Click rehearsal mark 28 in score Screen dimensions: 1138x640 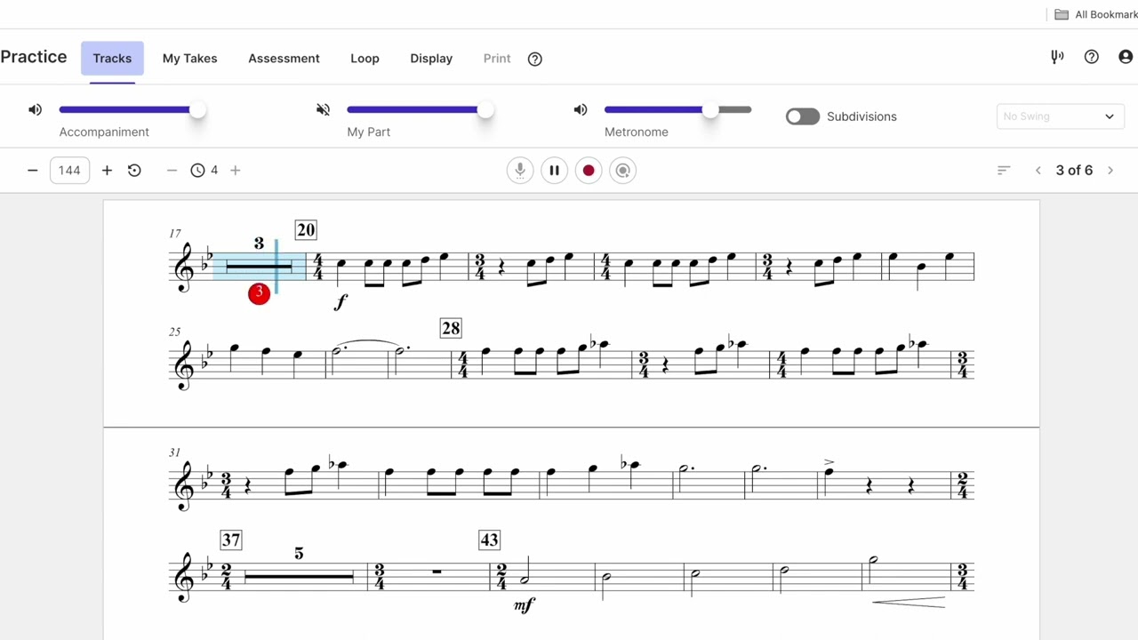coord(451,329)
